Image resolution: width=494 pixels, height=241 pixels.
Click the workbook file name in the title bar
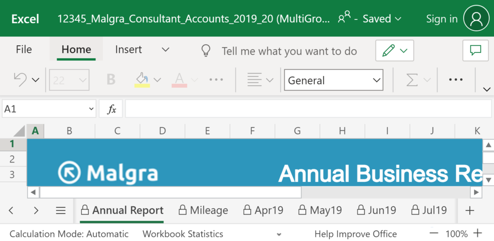(x=193, y=19)
